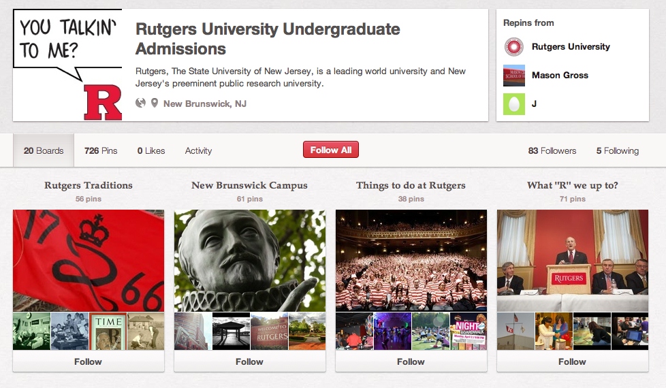The width and height of the screenshot is (666, 388).
Task: Open the green egg avatar for J
Action: pos(514,103)
